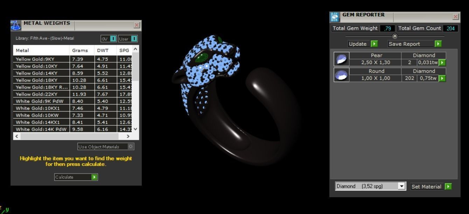Image resolution: width=469 pixels, height=214 pixels.
Task: Click green arrow on Pear diamond row
Action: pyautogui.click(x=442, y=63)
